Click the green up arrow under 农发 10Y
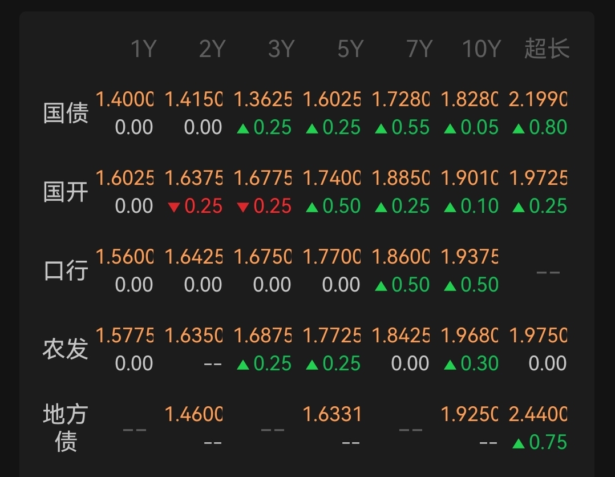This screenshot has height=477, width=615. pyautogui.click(x=450, y=364)
